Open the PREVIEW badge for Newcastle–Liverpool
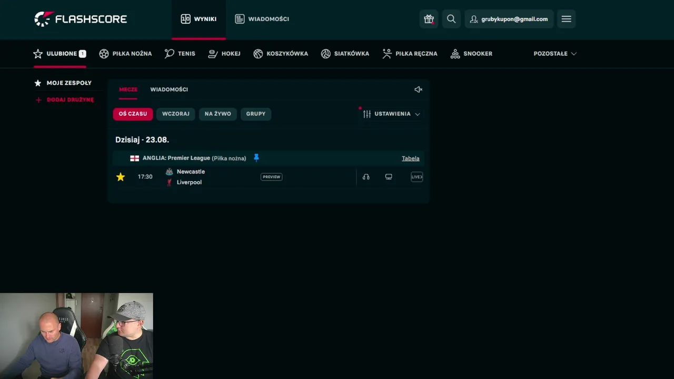674x379 pixels. tap(272, 177)
